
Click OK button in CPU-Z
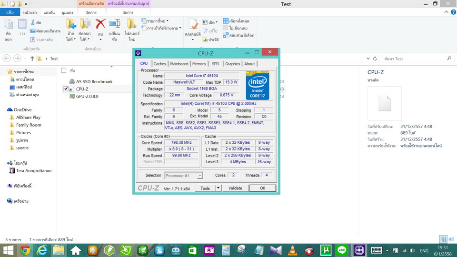click(x=262, y=188)
